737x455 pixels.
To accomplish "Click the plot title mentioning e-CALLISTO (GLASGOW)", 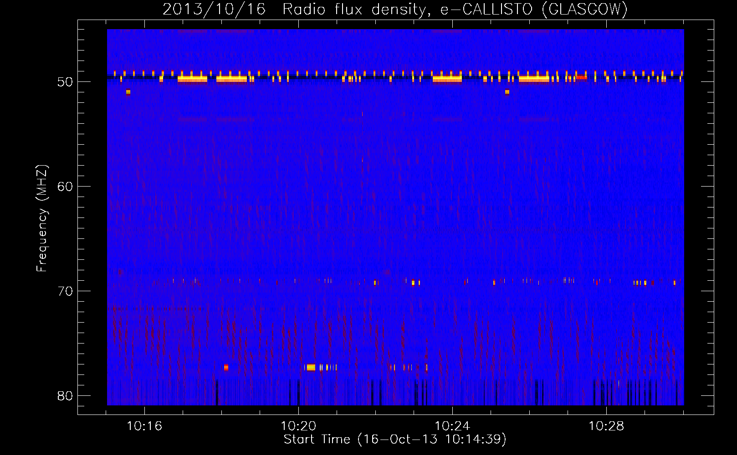I will 395,9.
